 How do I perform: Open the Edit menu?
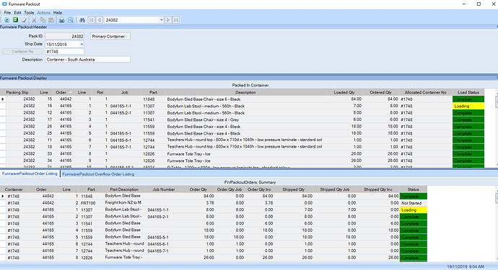click(x=17, y=13)
